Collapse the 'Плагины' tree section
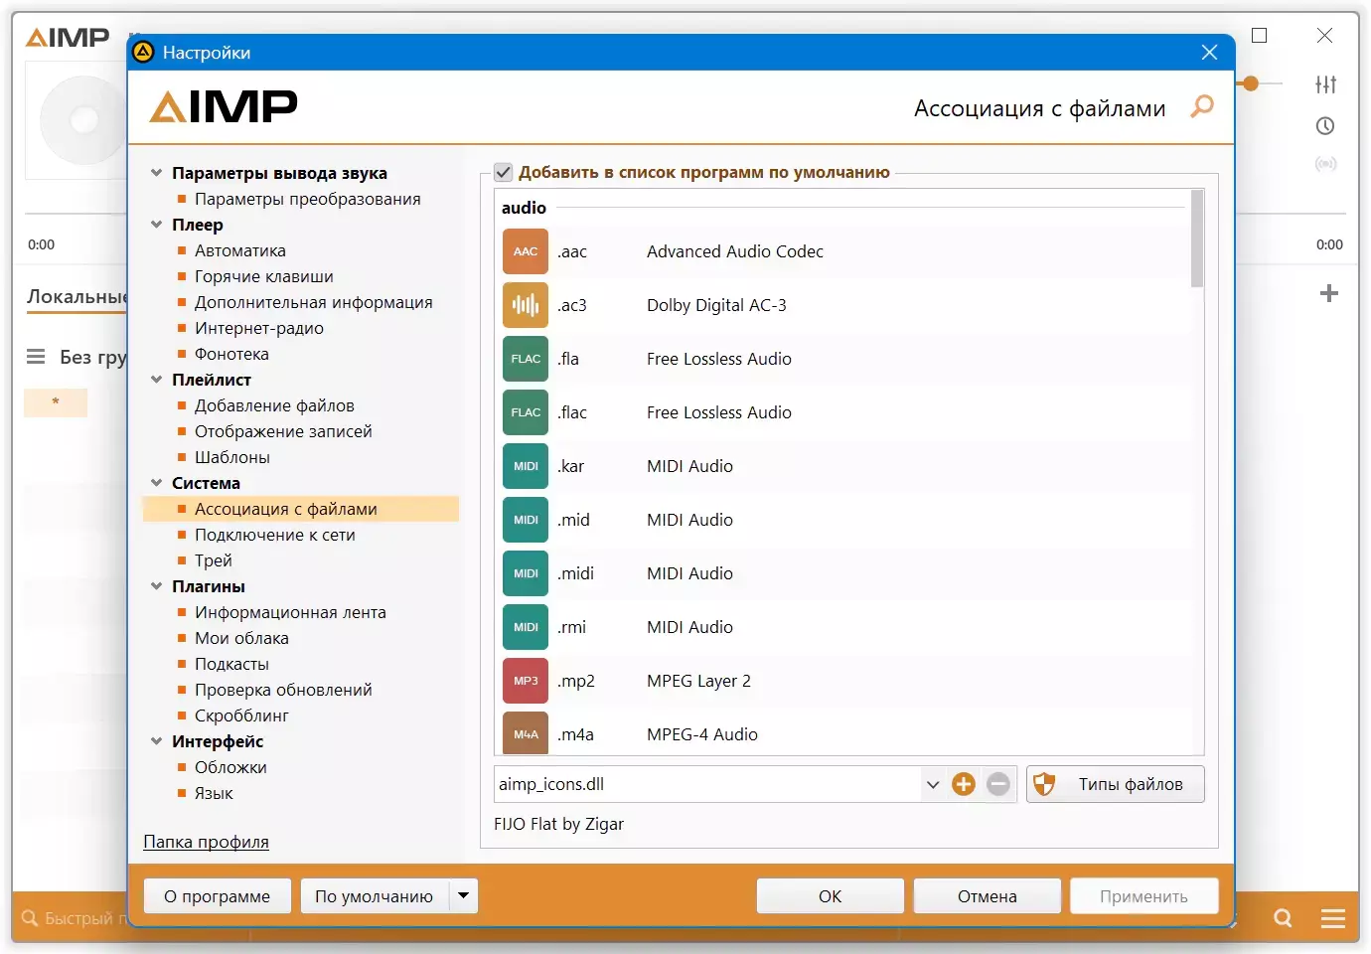The height and width of the screenshot is (954, 1371). 156,586
